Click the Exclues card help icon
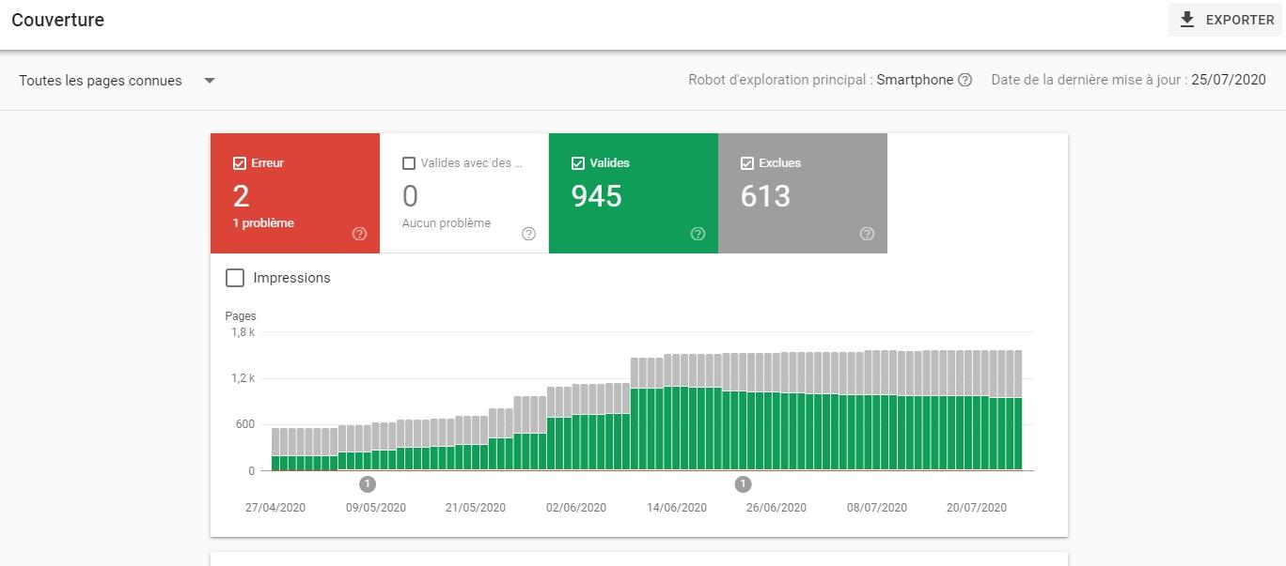 pos(867,234)
